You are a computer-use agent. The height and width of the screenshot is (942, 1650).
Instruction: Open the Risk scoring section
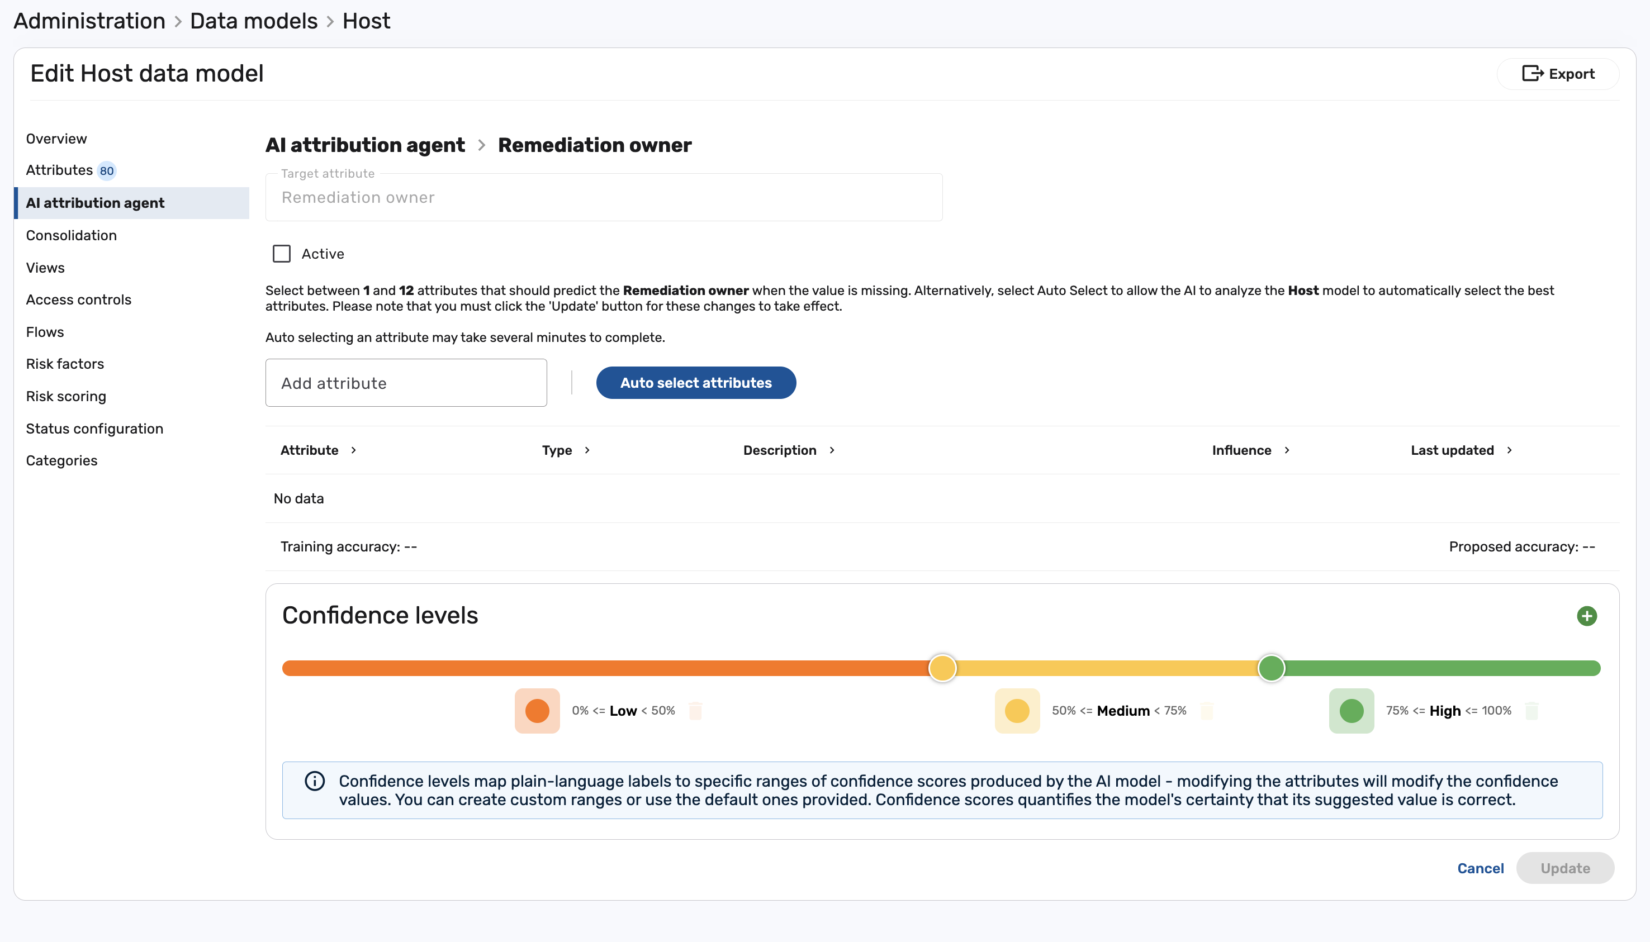pos(66,396)
